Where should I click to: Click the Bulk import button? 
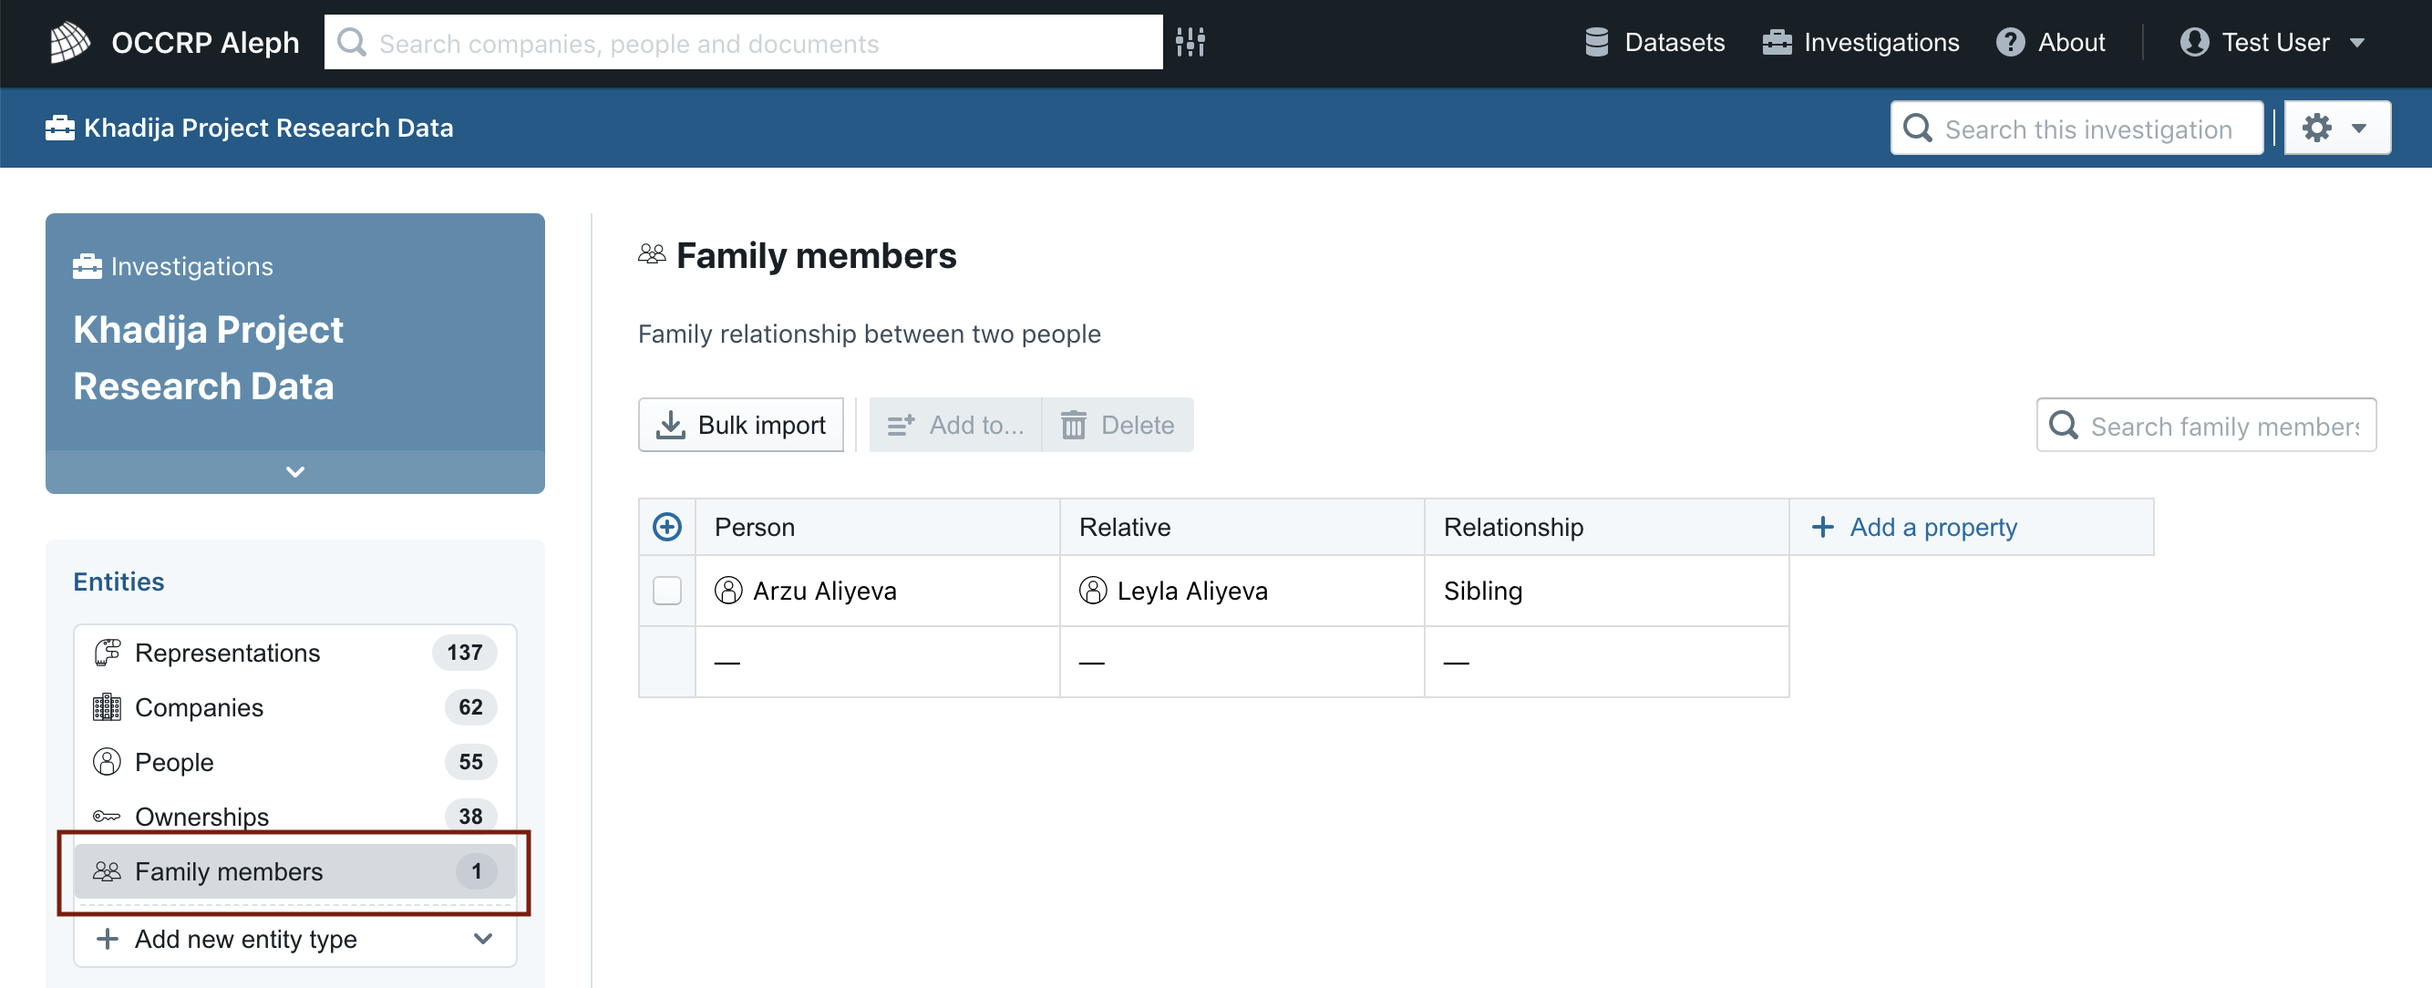pyautogui.click(x=741, y=425)
